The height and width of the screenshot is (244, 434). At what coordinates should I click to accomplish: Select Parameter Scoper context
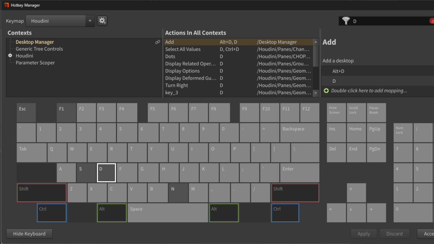tap(35, 63)
